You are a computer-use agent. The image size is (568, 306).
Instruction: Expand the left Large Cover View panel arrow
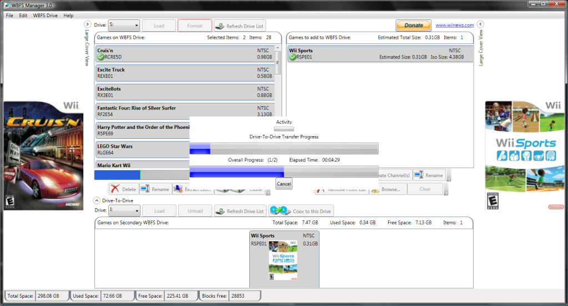(87, 24)
